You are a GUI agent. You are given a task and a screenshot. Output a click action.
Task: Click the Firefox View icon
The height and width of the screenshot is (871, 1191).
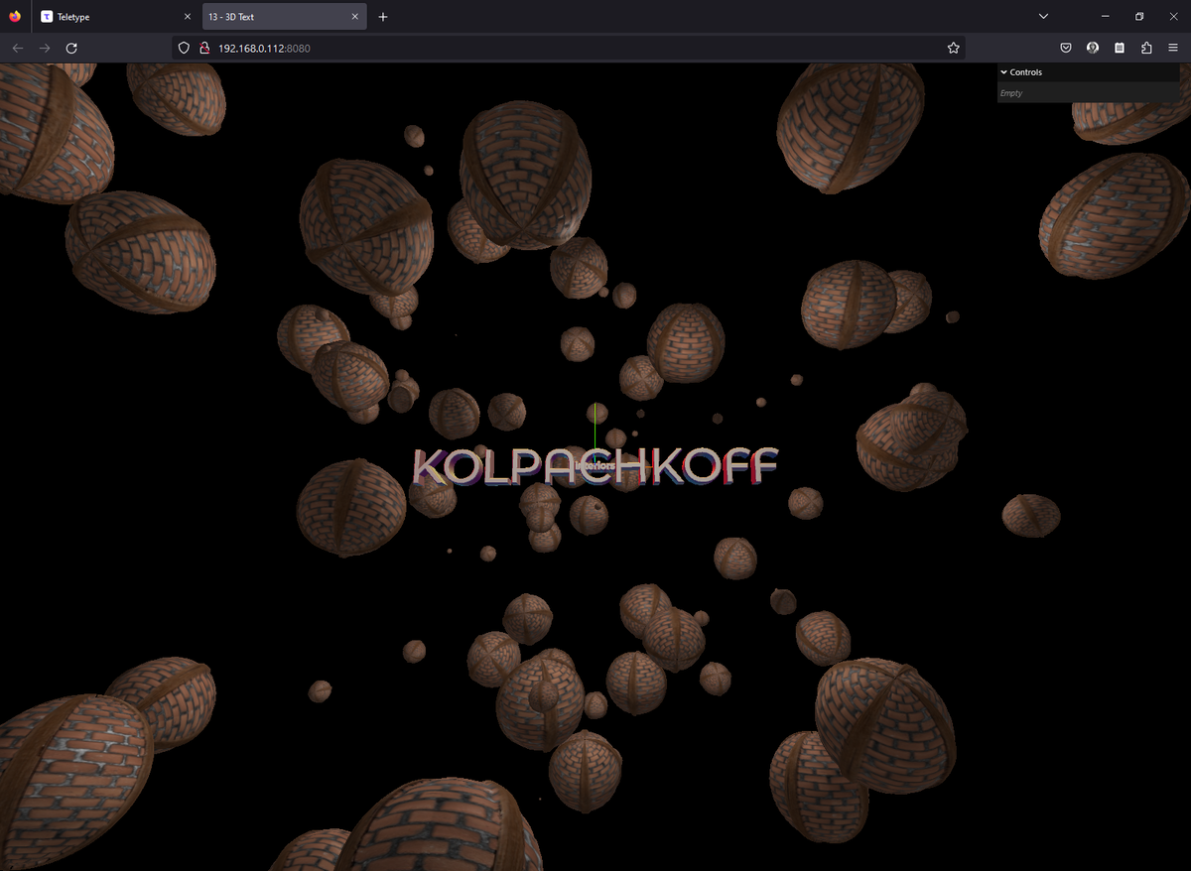pyautogui.click(x=14, y=17)
